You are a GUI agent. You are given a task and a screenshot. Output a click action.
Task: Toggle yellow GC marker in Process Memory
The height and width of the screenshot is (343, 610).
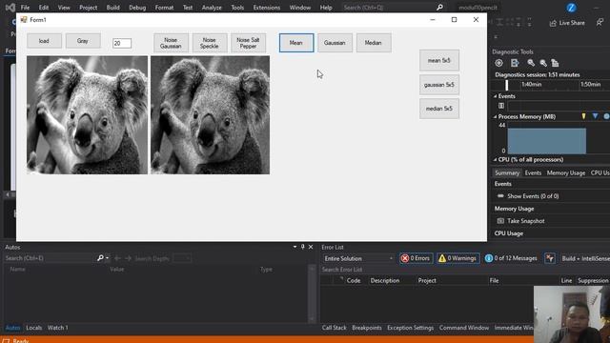[583, 116]
